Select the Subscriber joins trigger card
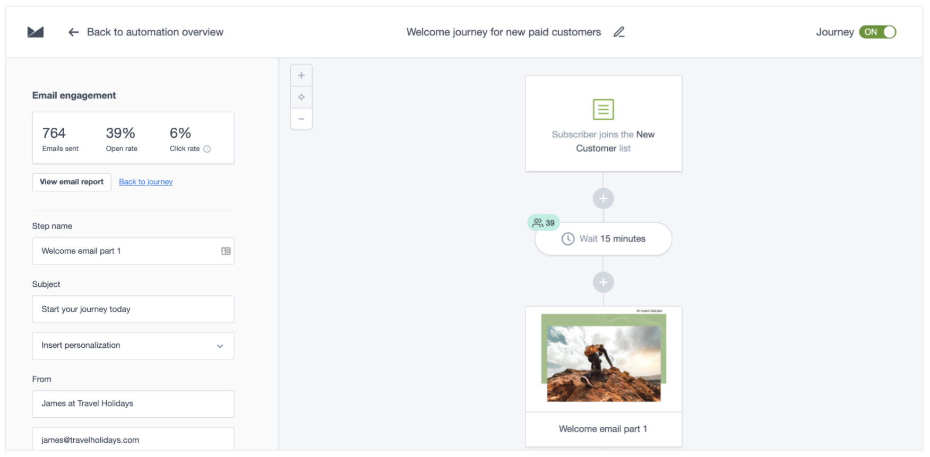Image resolution: width=930 pixels, height=457 pixels. [604, 124]
